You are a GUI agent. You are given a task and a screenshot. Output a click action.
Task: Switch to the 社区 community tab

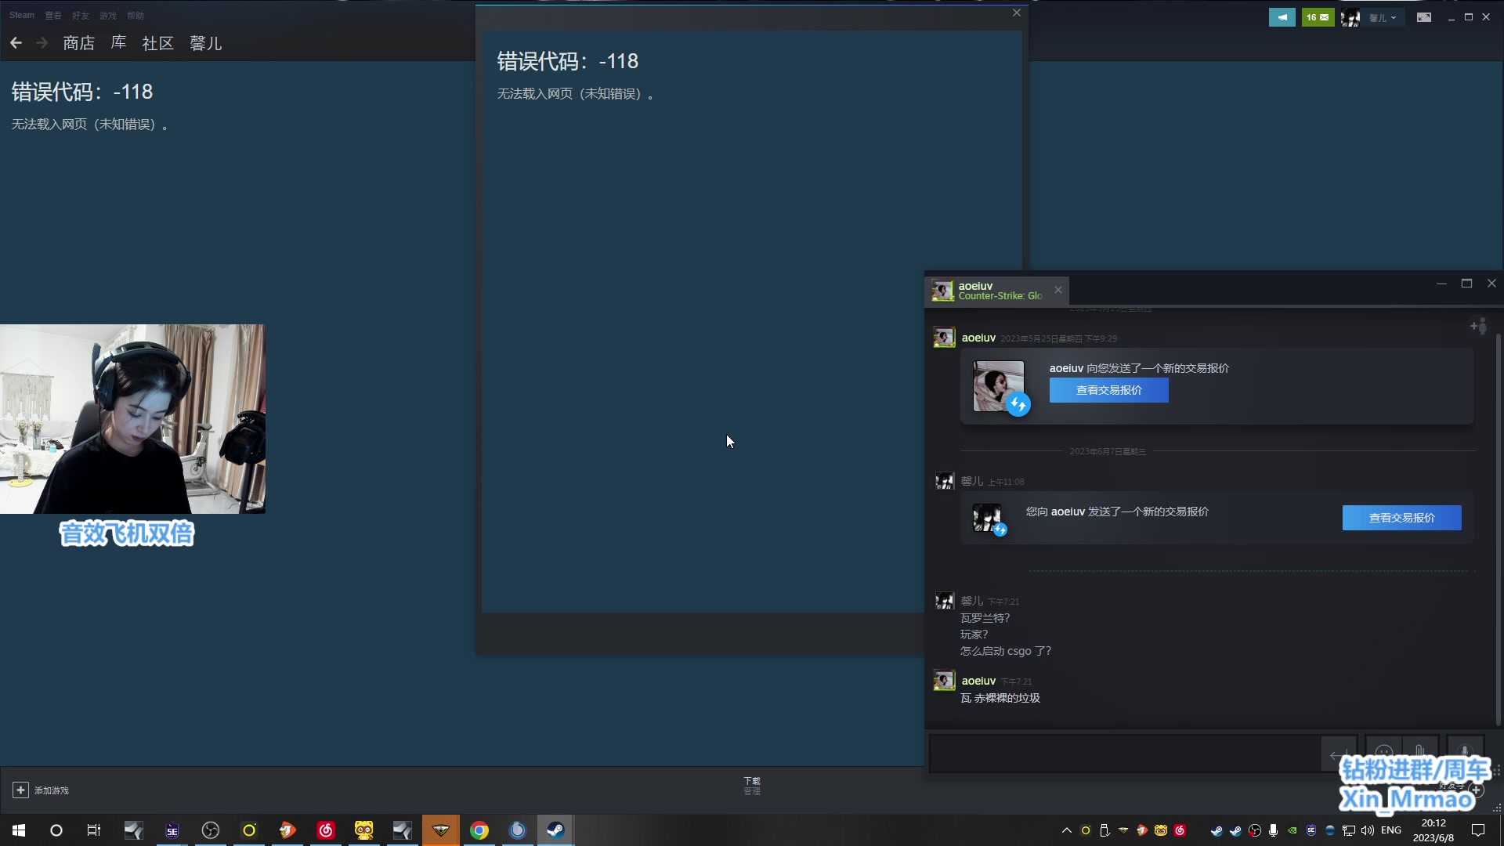(157, 43)
